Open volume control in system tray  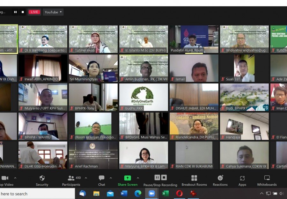point(282,194)
